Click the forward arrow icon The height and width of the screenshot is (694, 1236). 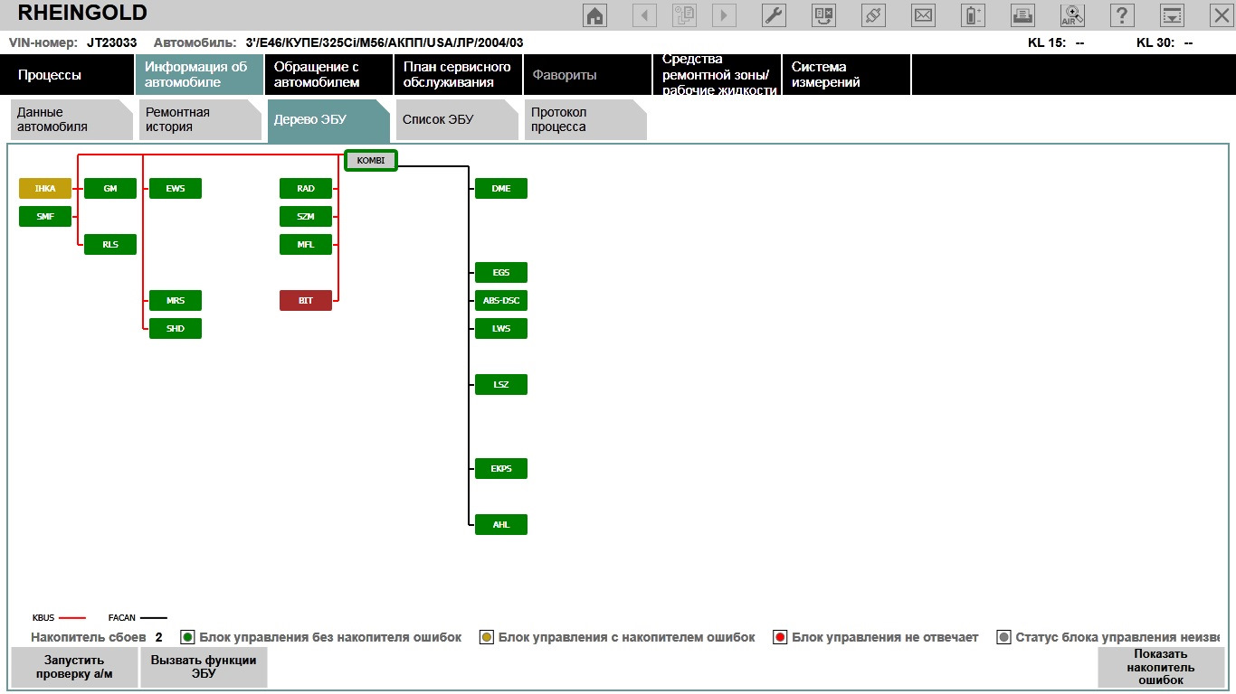coord(724,15)
